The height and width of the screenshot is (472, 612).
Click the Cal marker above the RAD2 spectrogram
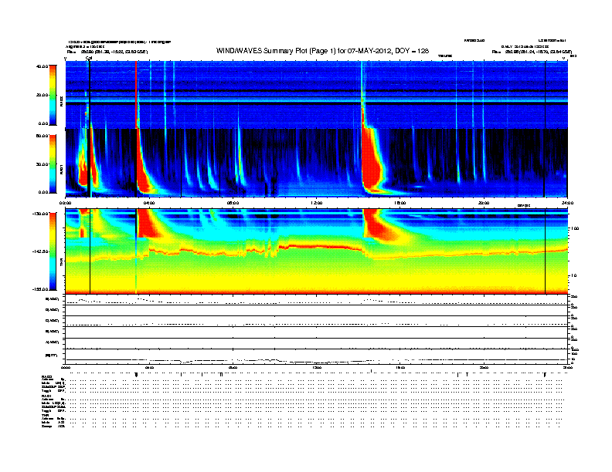coord(89,59)
